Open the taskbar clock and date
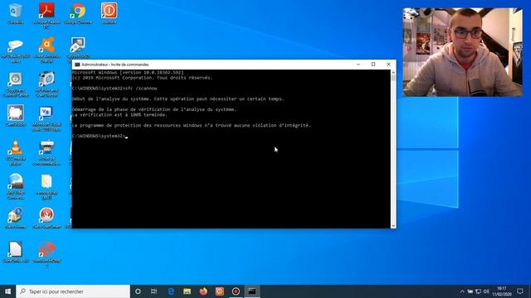The width and height of the screenshot is (531, 298). tap(501, 291)
